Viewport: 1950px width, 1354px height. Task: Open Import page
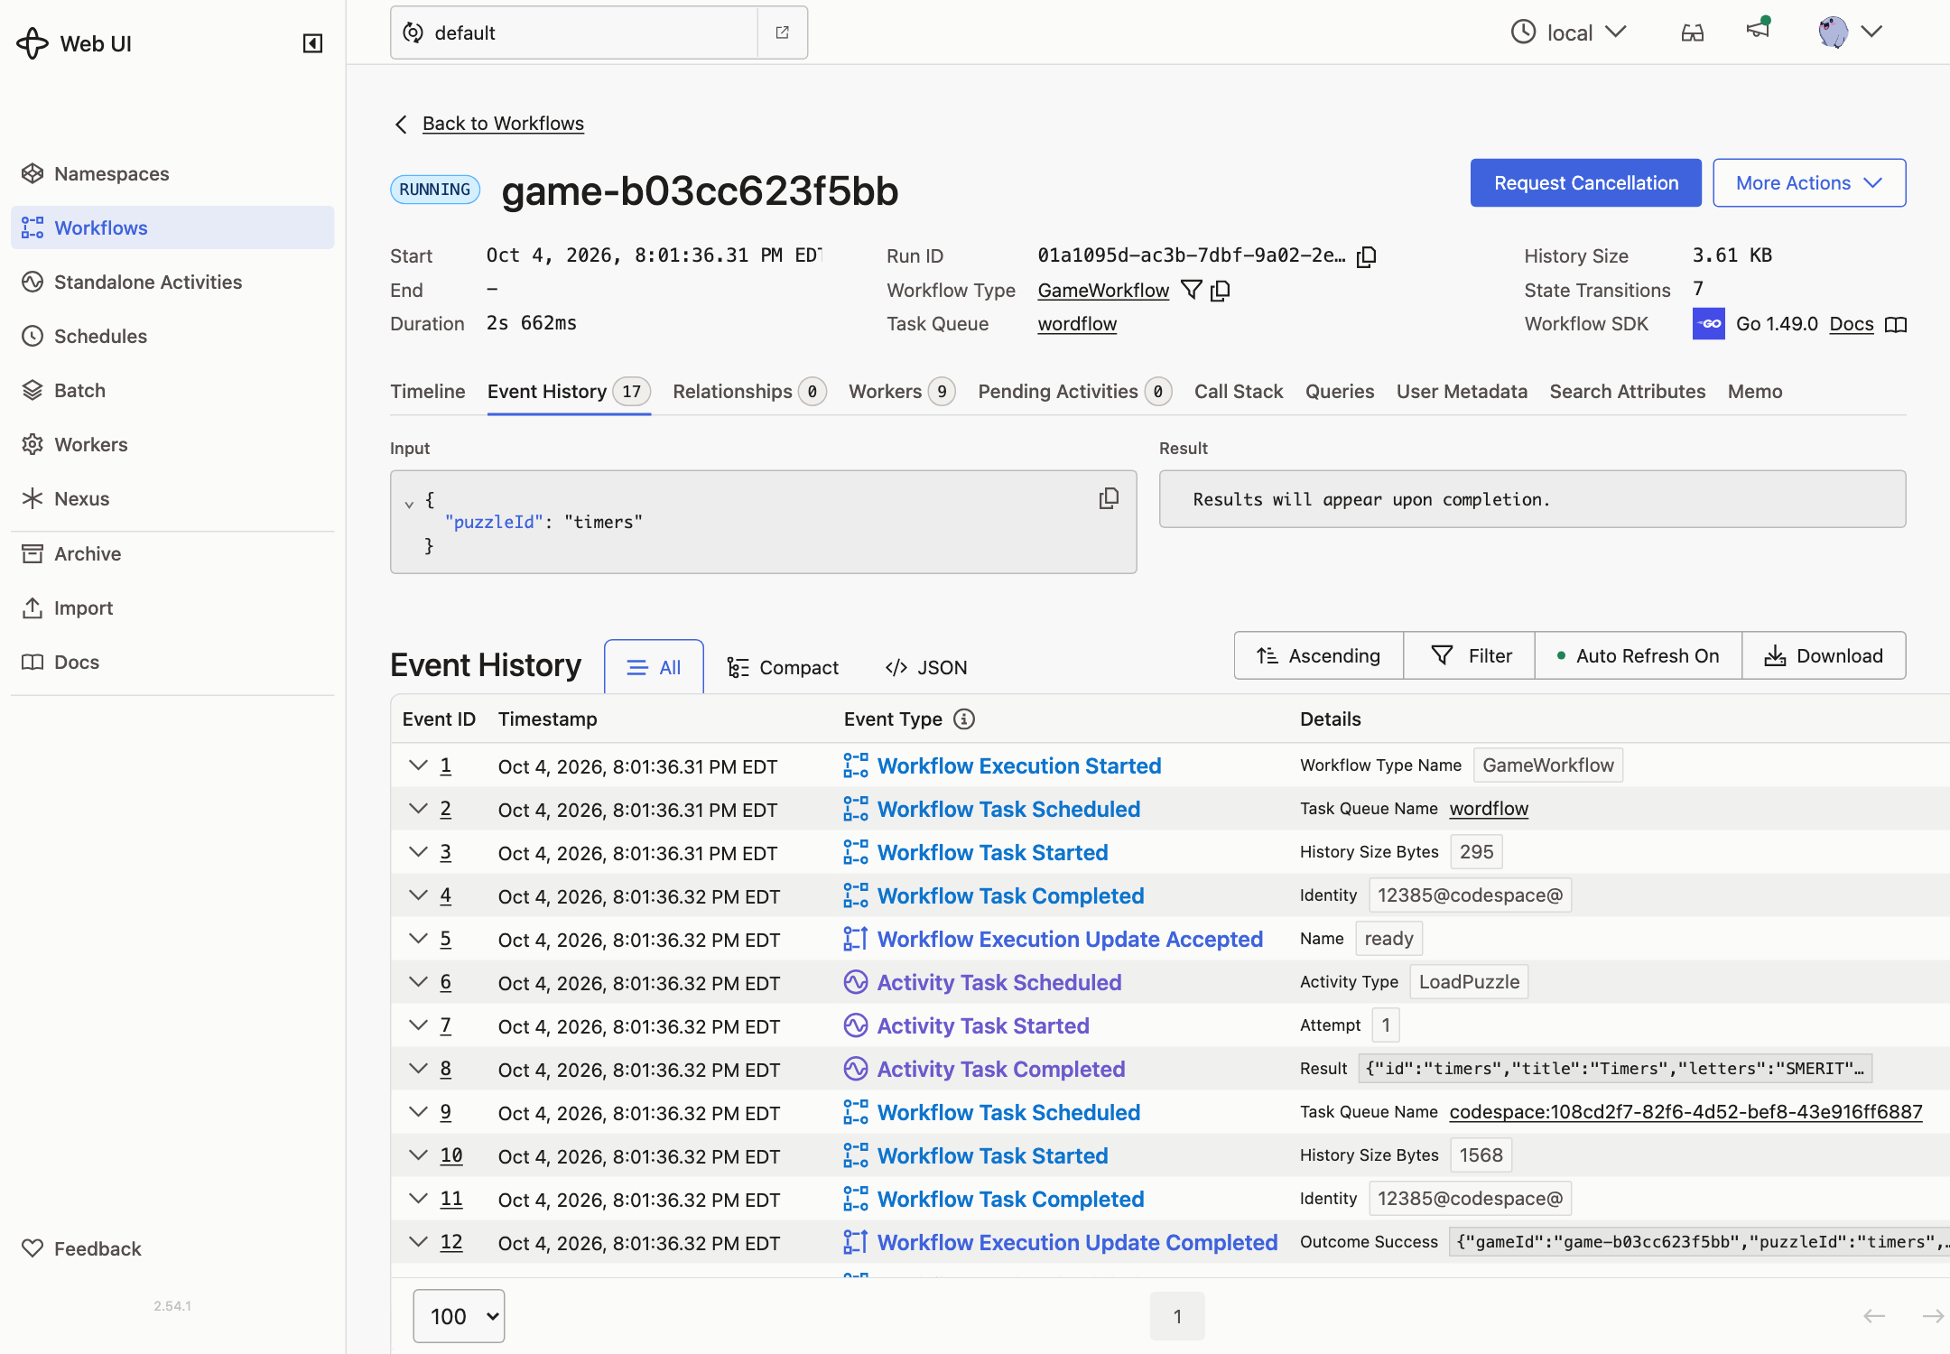coord(172,607)
